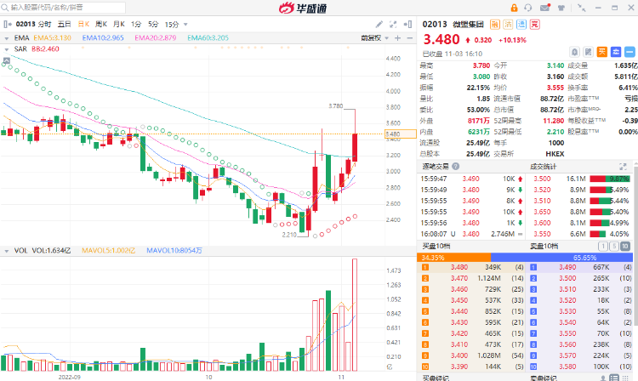This screenshot has width=638, height=381.
Task: Click EMA5:3.130 indicator label
Action: click(52, 37)
